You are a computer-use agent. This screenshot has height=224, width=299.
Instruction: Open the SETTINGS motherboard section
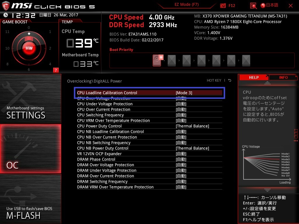pos(30,99)
